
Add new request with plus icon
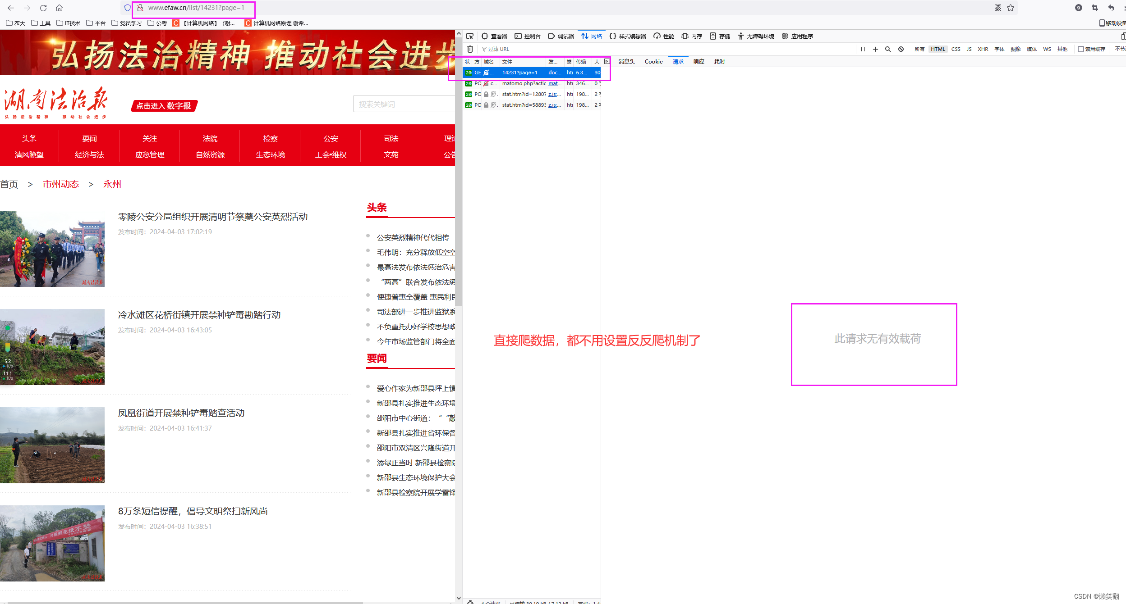pos(875,49)
